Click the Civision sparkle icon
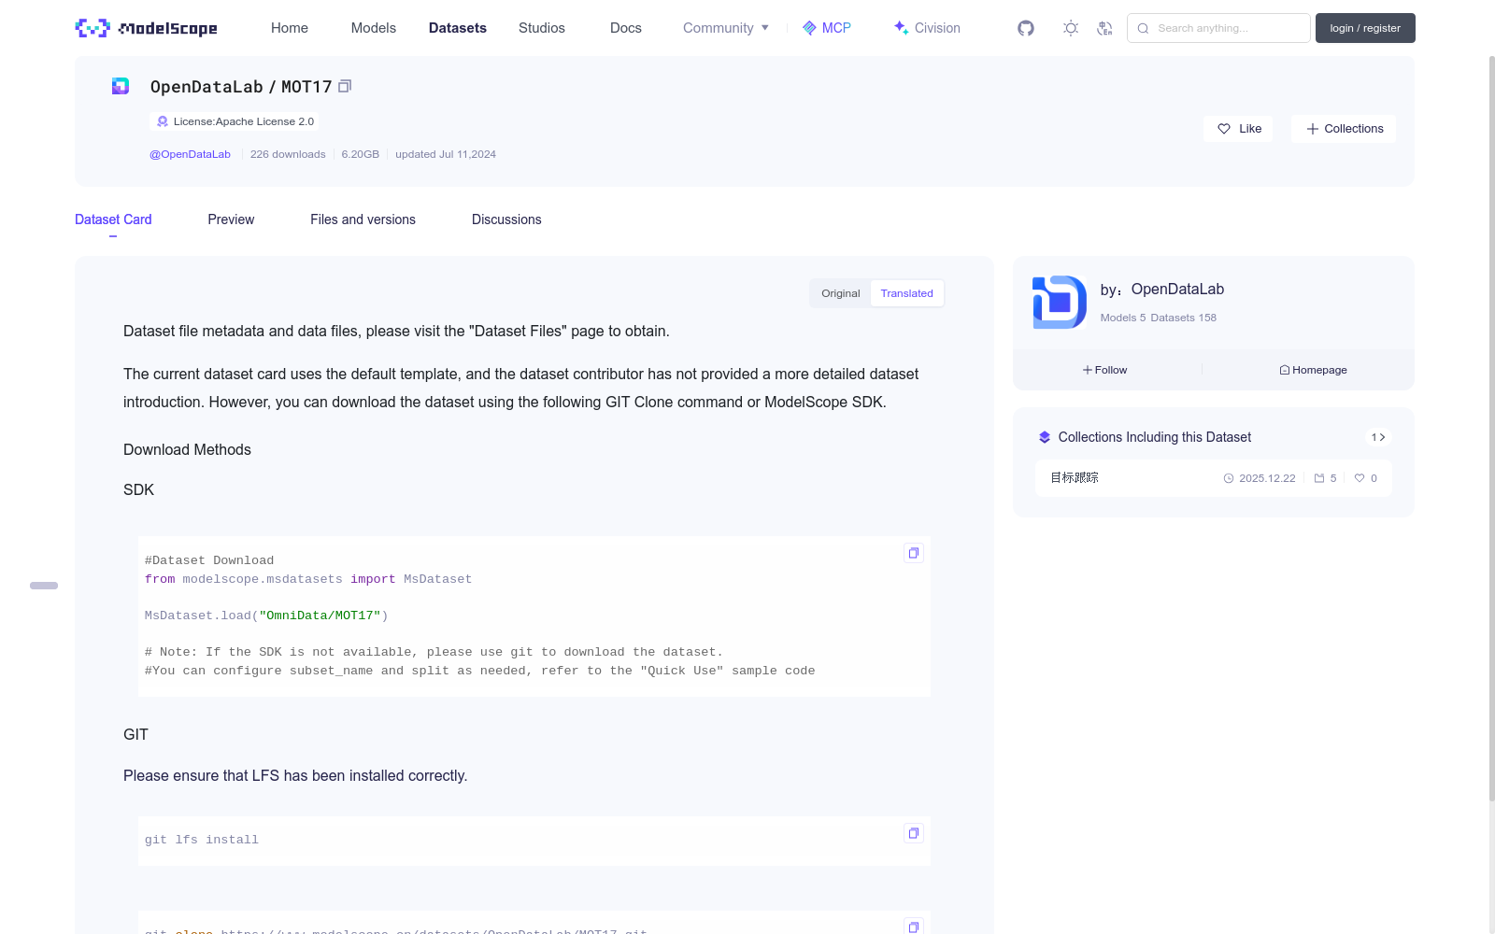Screen dimensions: 1495x934 (x=901, y=28)
